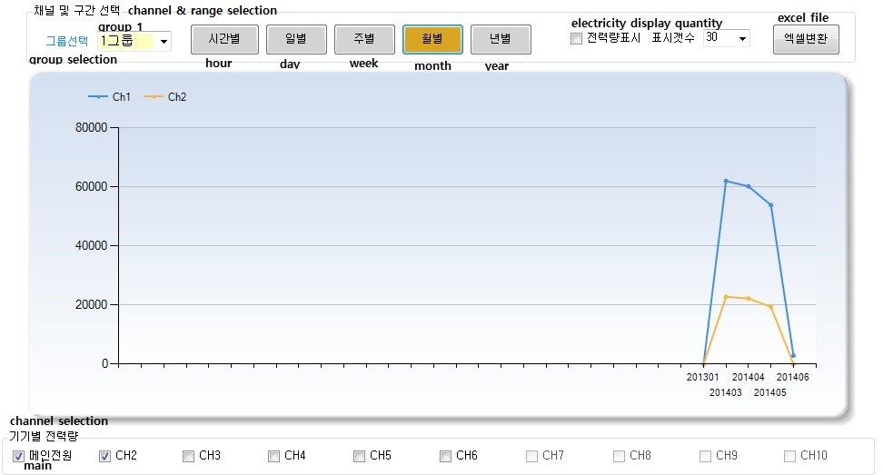Image resolution: width=883 pixels, height=475 pixels.
Task: Select the highlighted monthly (월별) button
Action: click(x=432, y=39)
